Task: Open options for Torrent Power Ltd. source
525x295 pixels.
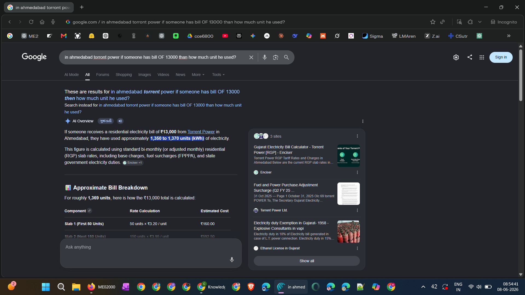Action: click(x=357, y=210)
